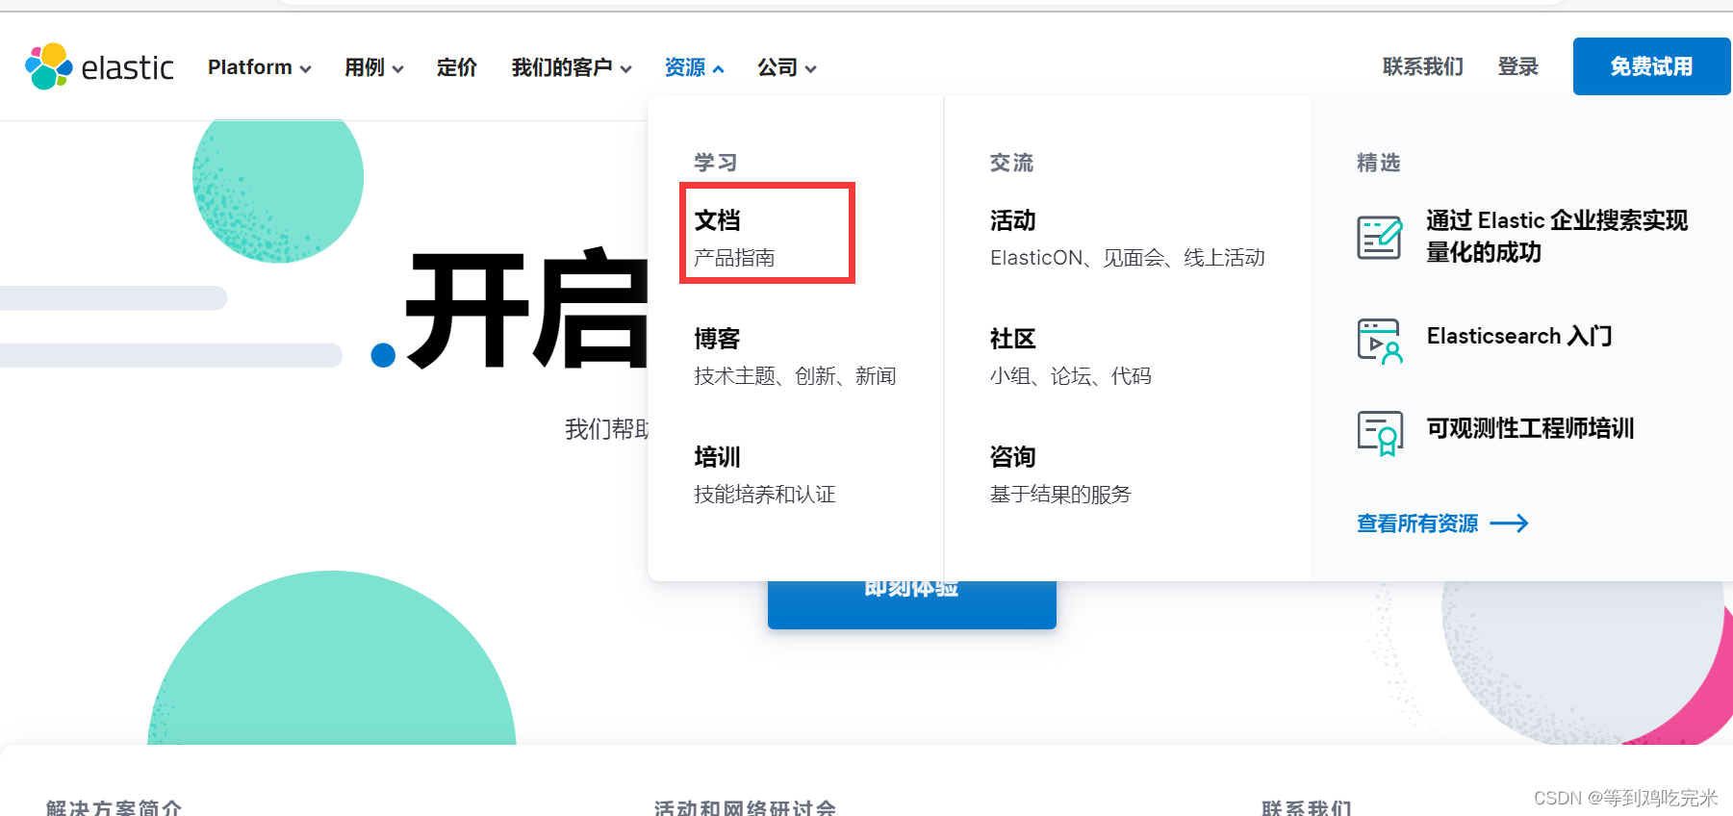1733x816 pixels.
Task: Click the 学习 column heading
Action: pyautogui.click(x=716, y=163)
